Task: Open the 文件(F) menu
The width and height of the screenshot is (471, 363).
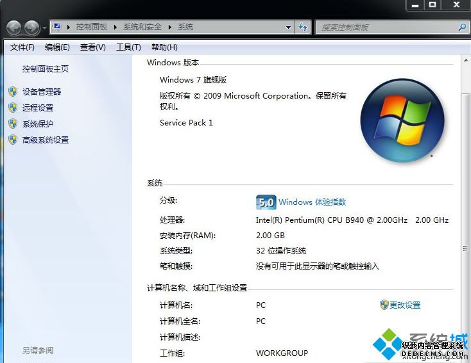Action: (22, 47)
